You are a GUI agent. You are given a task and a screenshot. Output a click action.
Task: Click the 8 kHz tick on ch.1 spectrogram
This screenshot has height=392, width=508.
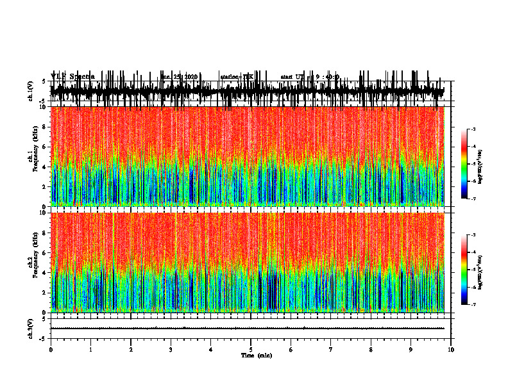[x=45, y=127]
